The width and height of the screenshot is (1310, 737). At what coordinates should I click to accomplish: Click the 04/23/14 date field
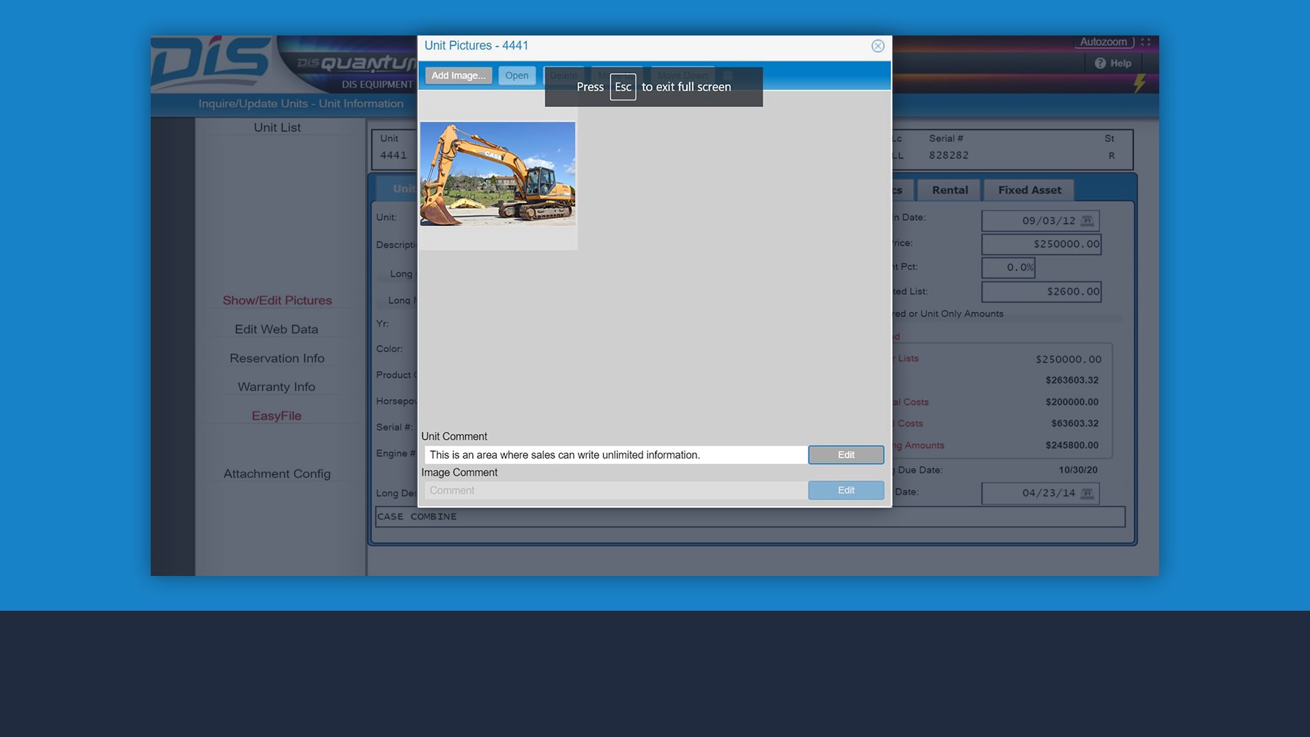(x=1040, y=493)
